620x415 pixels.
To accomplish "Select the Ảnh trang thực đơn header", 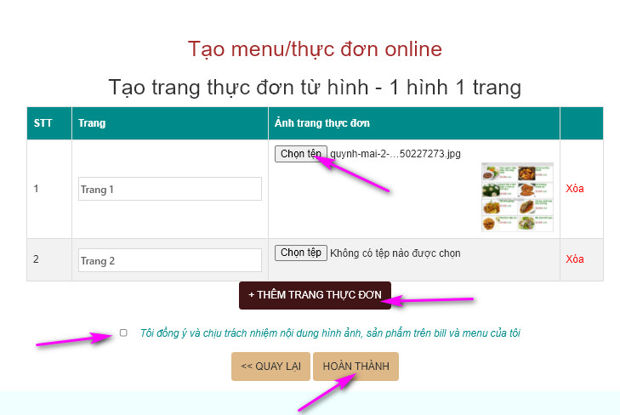I will pos(321,123).
